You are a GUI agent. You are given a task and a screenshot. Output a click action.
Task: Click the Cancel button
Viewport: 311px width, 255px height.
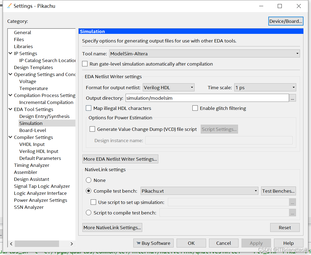(x=224, y=243)
